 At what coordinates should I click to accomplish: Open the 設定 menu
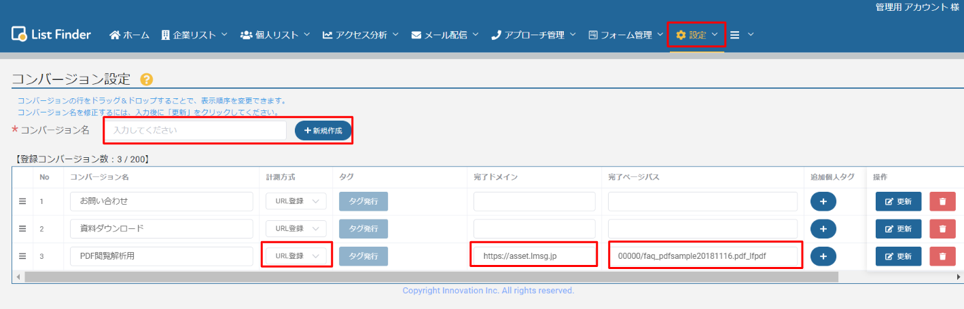point(696,35)
